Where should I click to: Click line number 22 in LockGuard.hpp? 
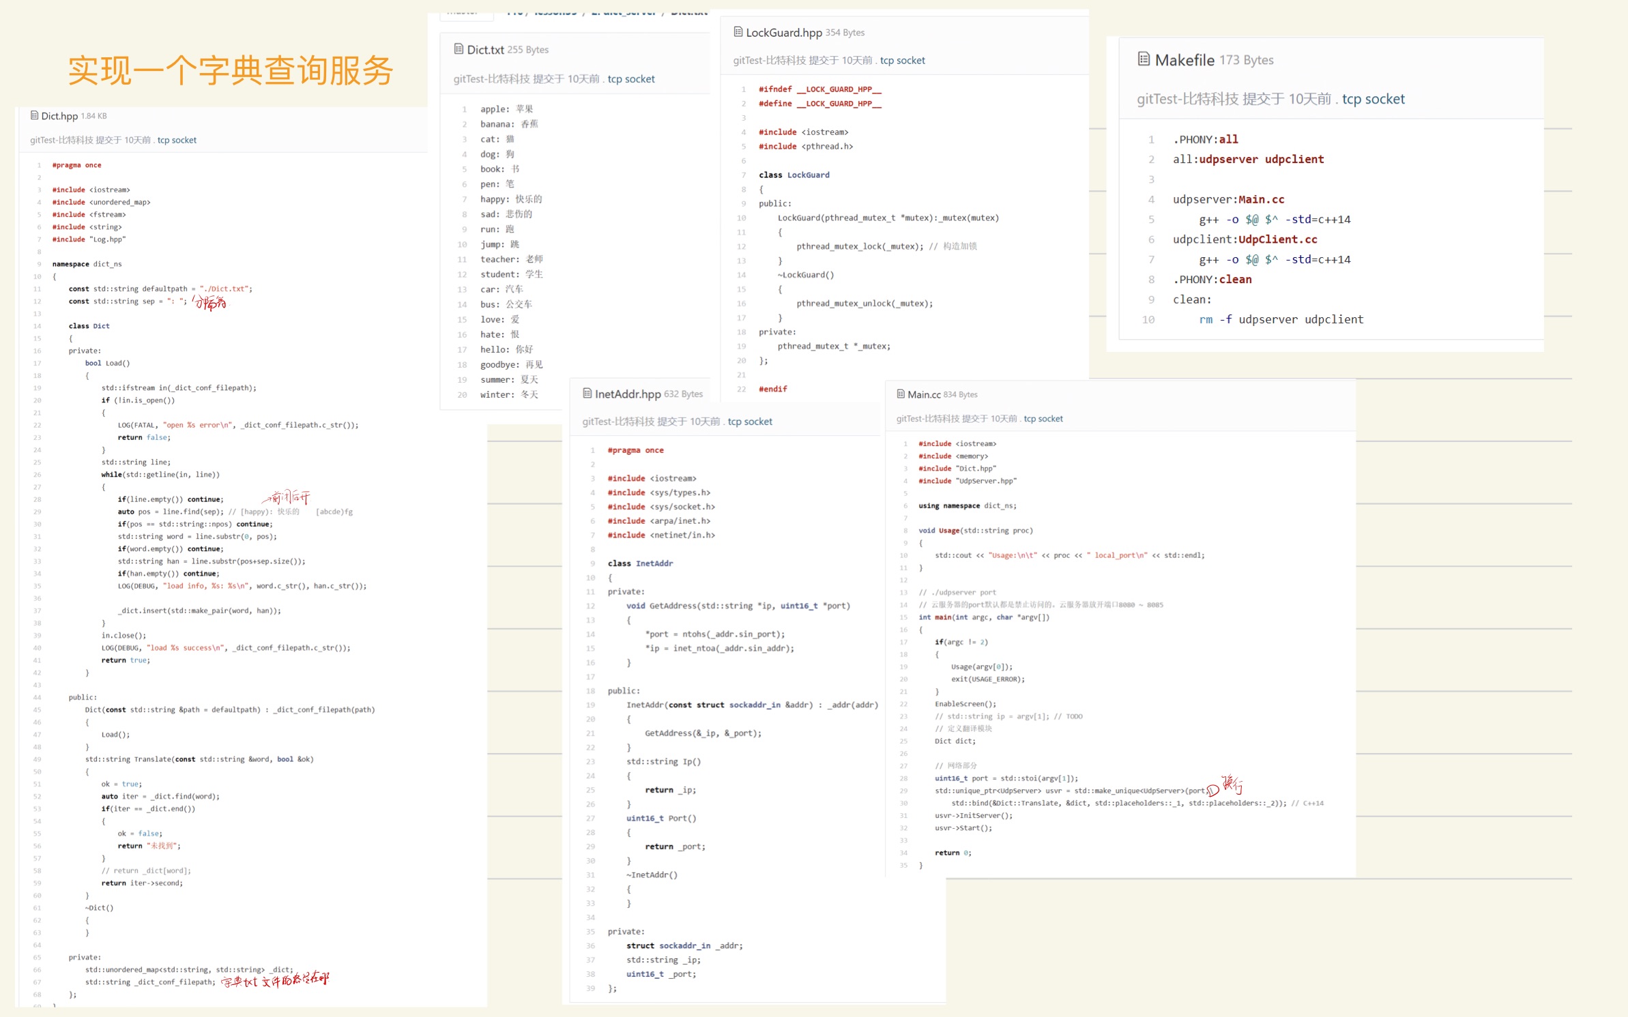741,389
